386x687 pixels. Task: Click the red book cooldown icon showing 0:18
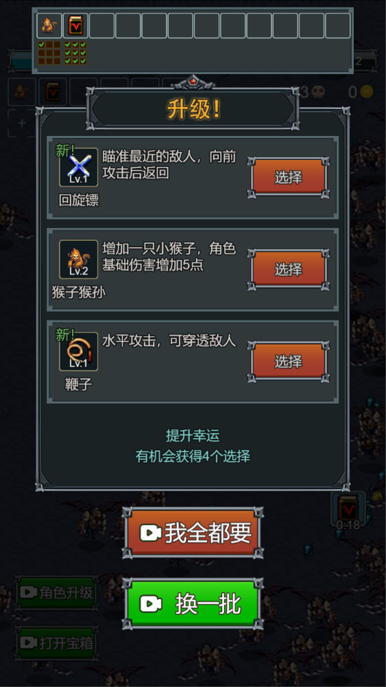point(348,510)
